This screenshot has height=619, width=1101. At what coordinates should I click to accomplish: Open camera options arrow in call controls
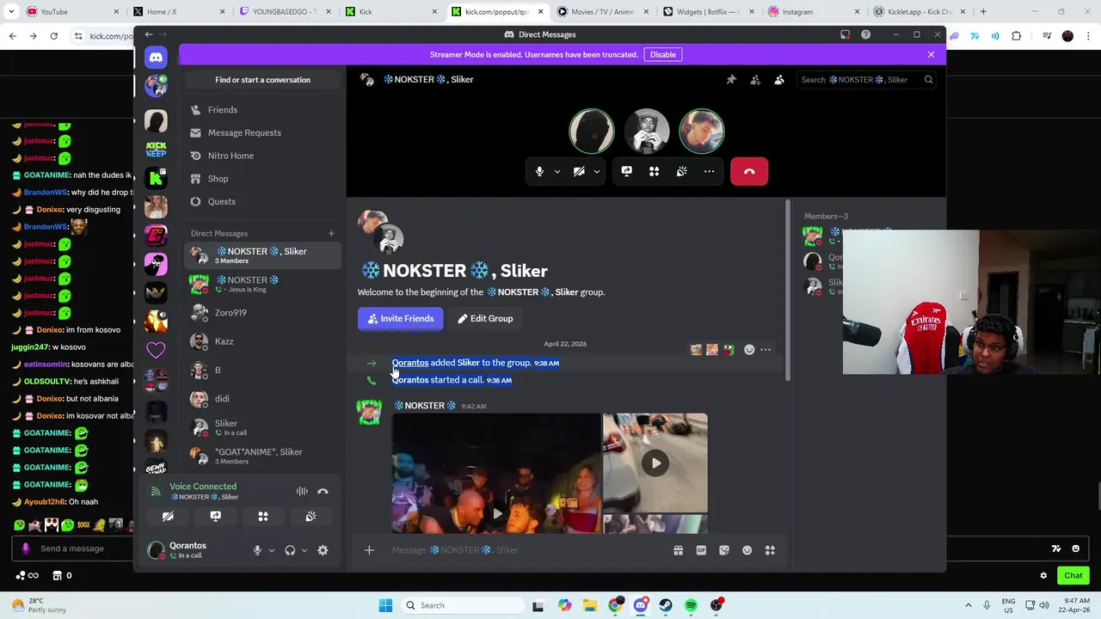597,172
